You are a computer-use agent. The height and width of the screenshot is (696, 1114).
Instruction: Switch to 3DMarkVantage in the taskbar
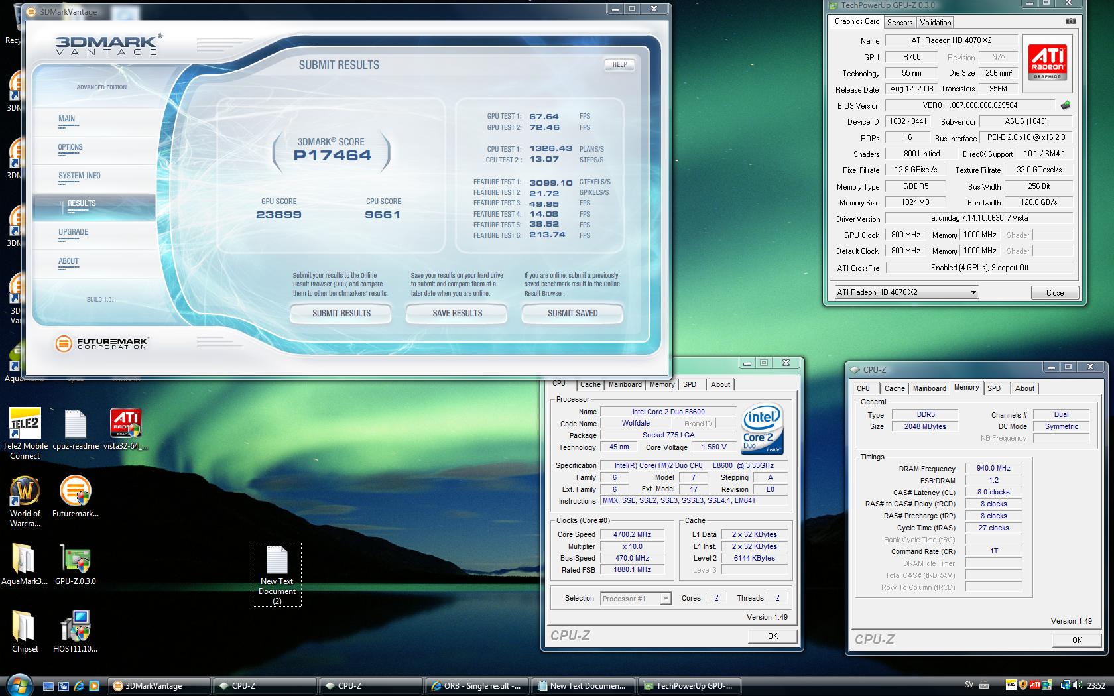159,686
